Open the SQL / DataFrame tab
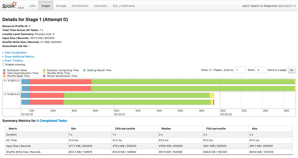The image size is (298, 158). click(x=124, y=6)
